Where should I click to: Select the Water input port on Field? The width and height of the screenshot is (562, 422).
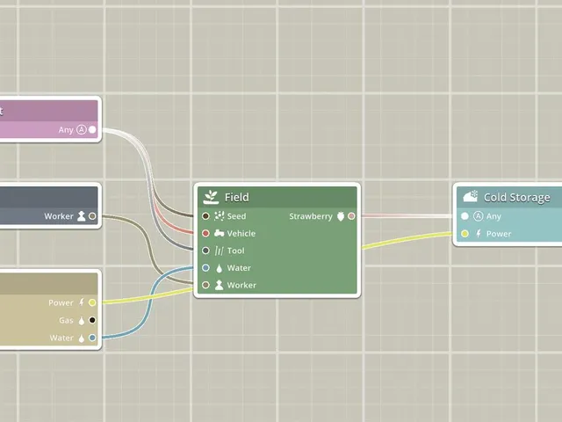pyautogui.click(x=205, y=267)
